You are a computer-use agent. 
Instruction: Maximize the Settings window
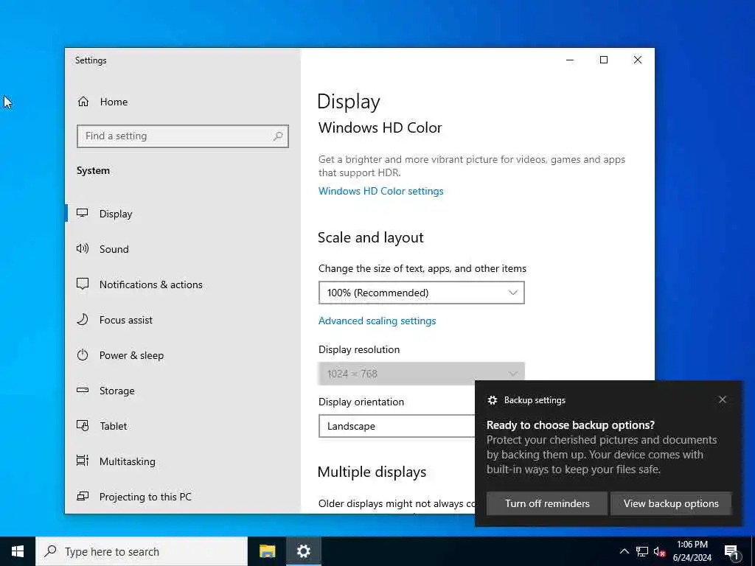604,60
